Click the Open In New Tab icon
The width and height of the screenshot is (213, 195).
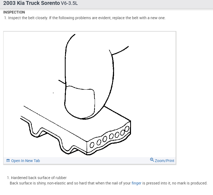pyautogui.click(x=8, y=161)
